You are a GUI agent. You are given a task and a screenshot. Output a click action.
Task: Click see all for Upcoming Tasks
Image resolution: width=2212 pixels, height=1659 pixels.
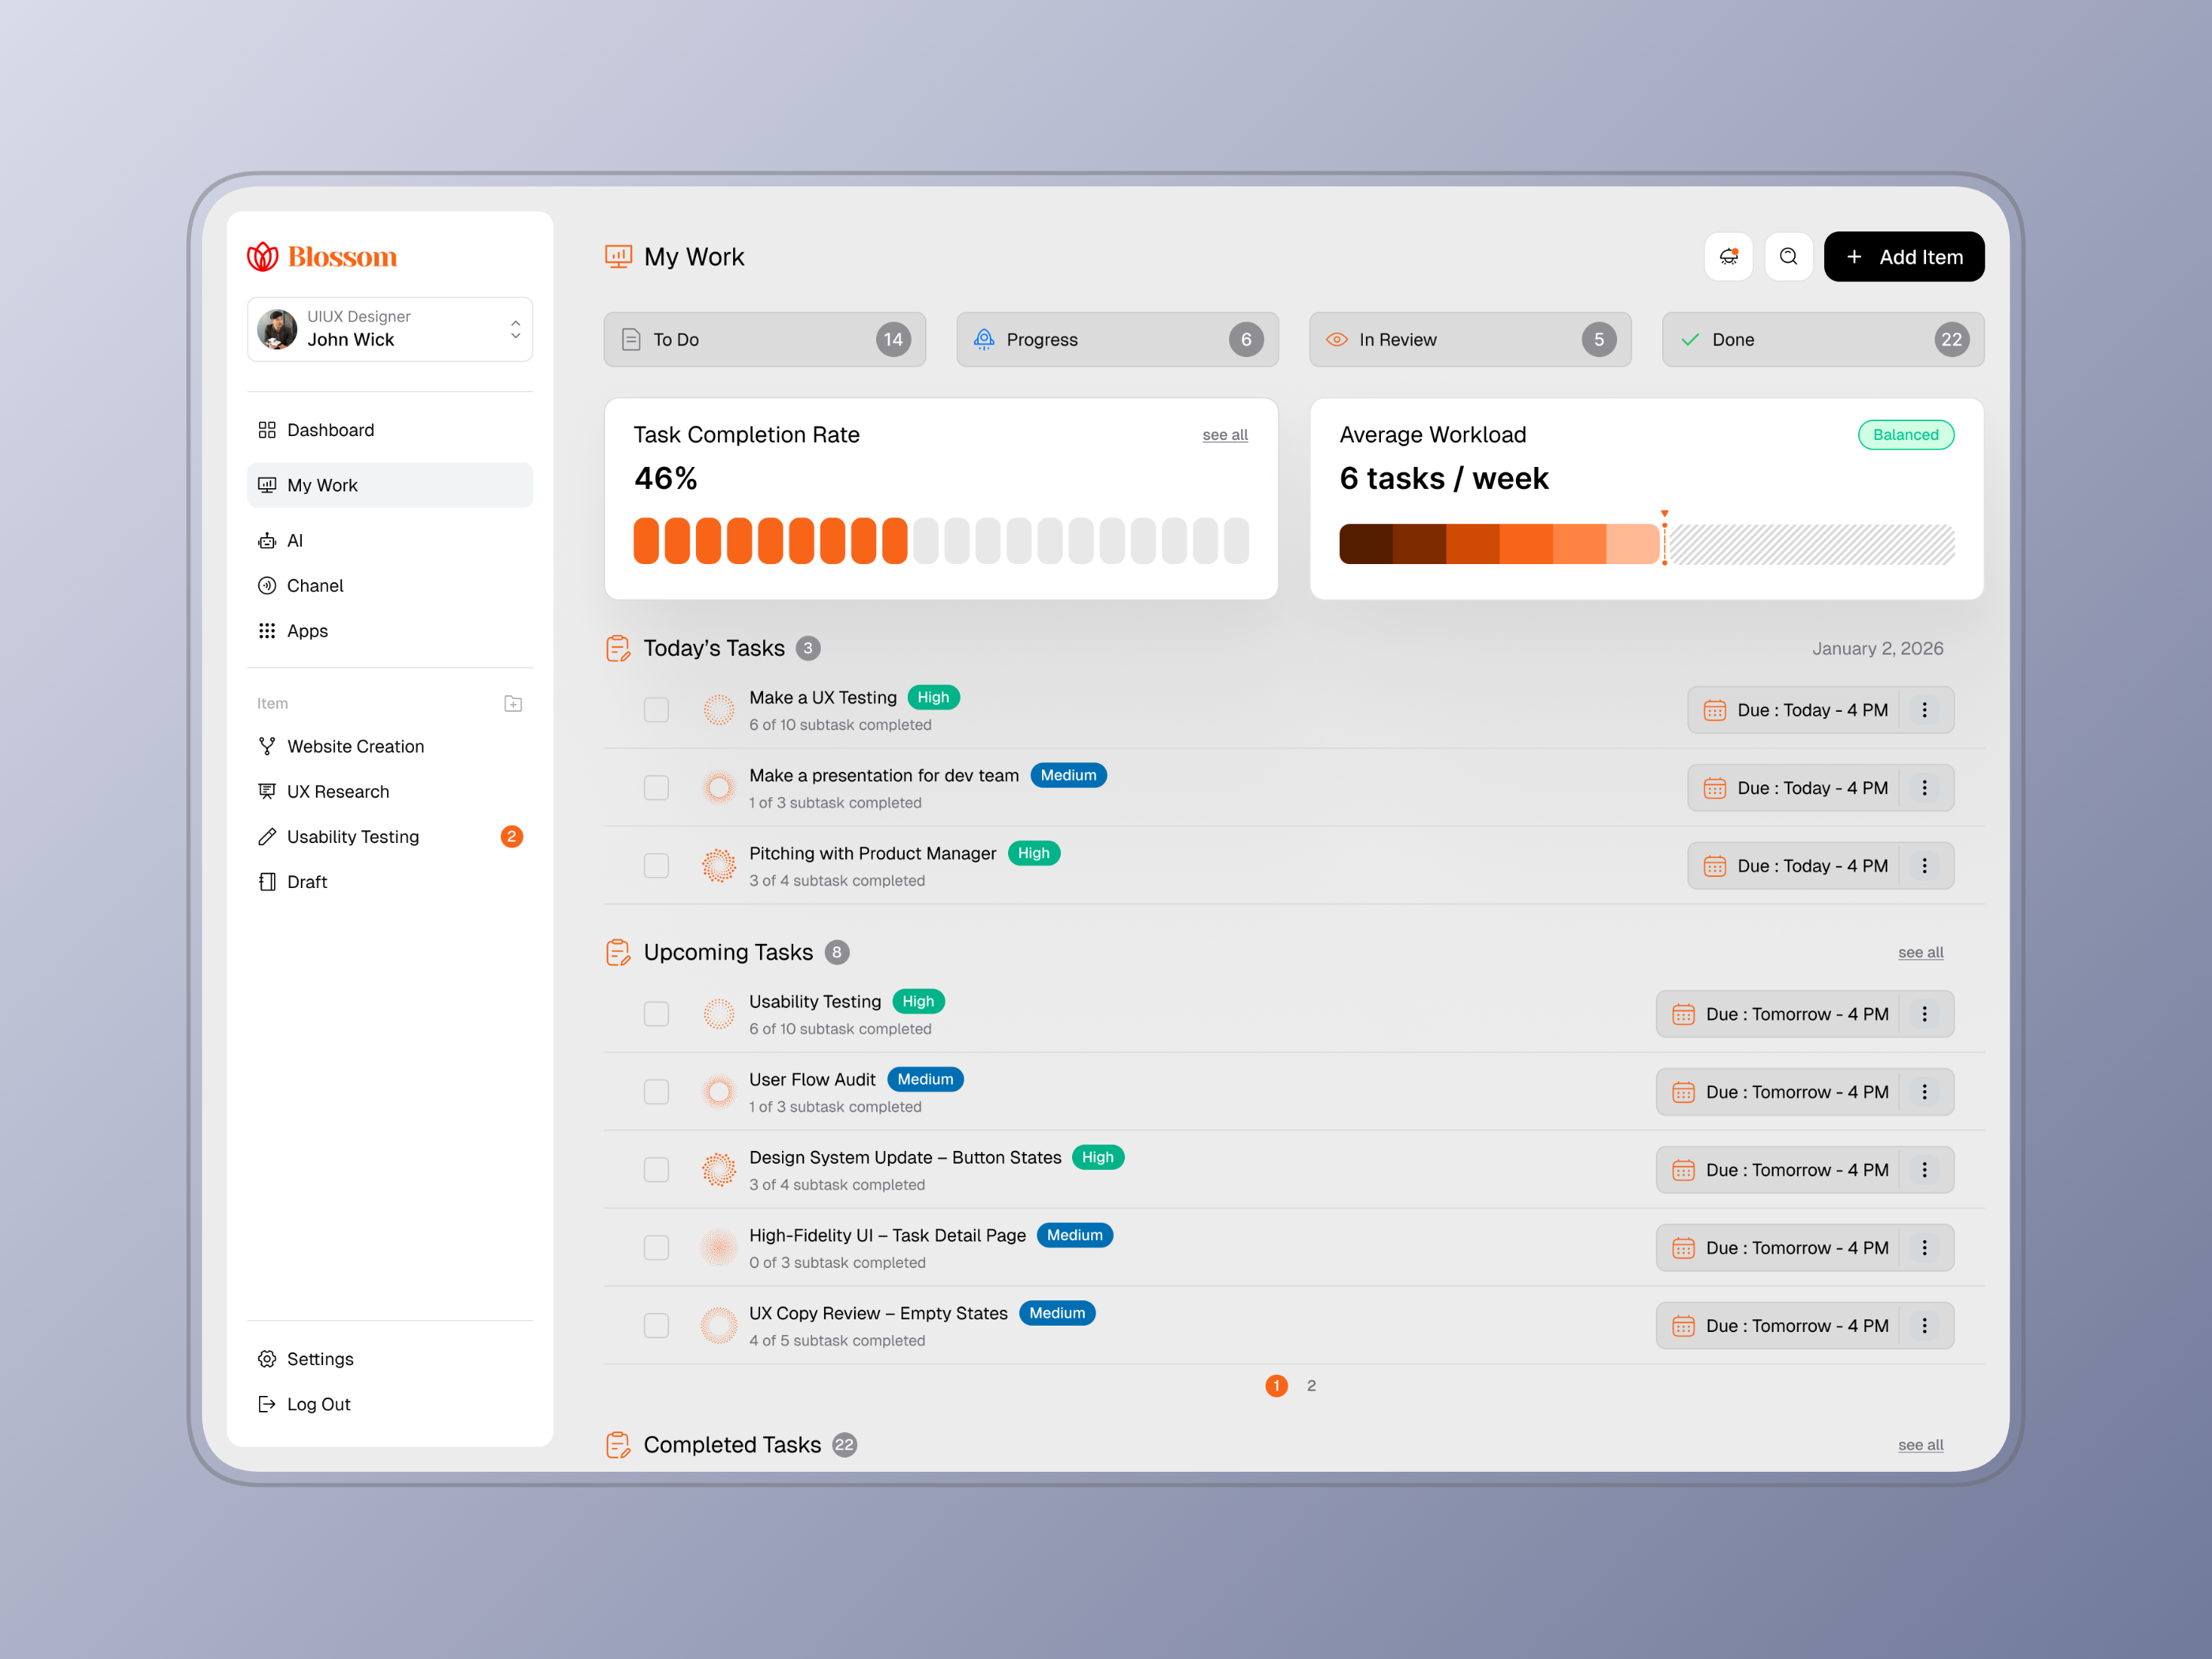[x=1921, y=953]
